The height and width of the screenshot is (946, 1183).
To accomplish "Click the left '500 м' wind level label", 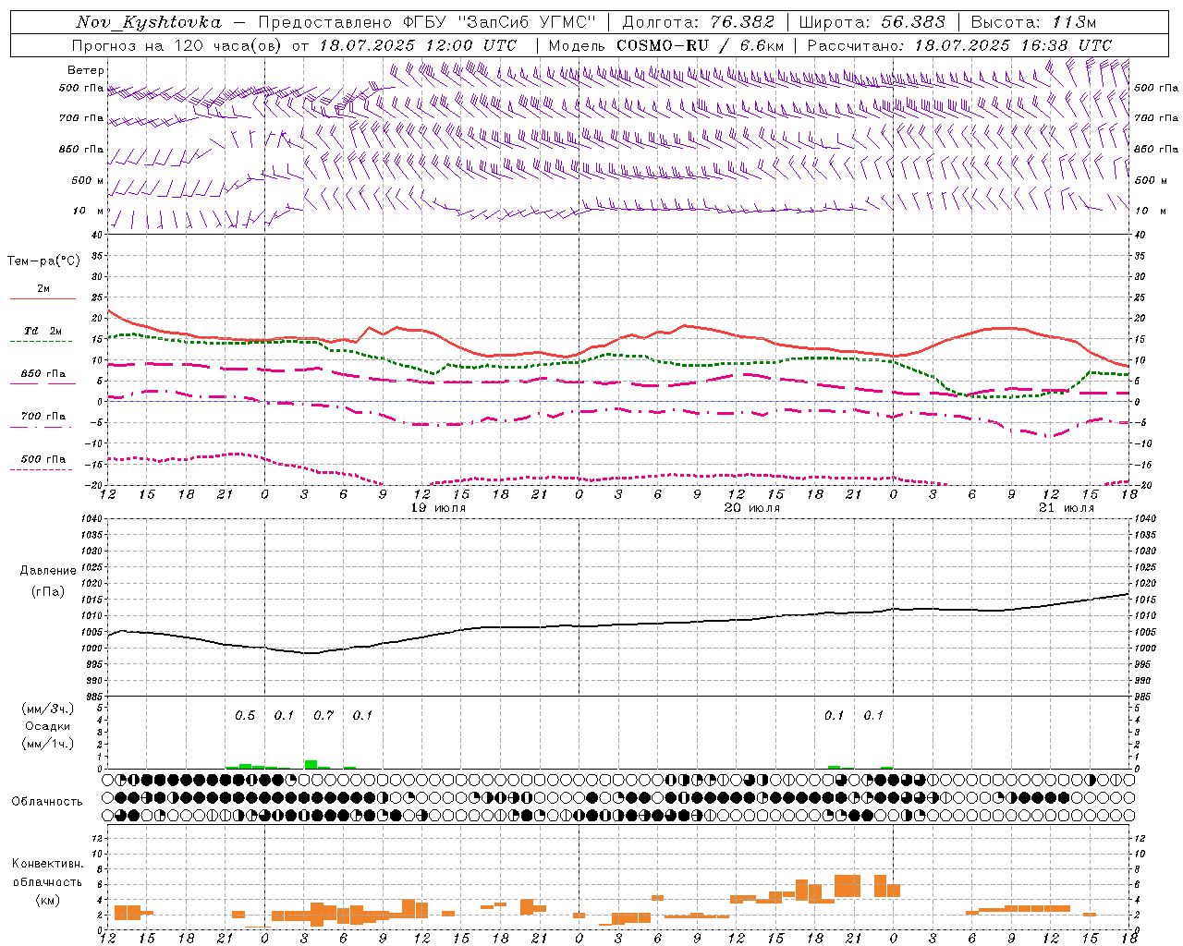I will [89, 180].
